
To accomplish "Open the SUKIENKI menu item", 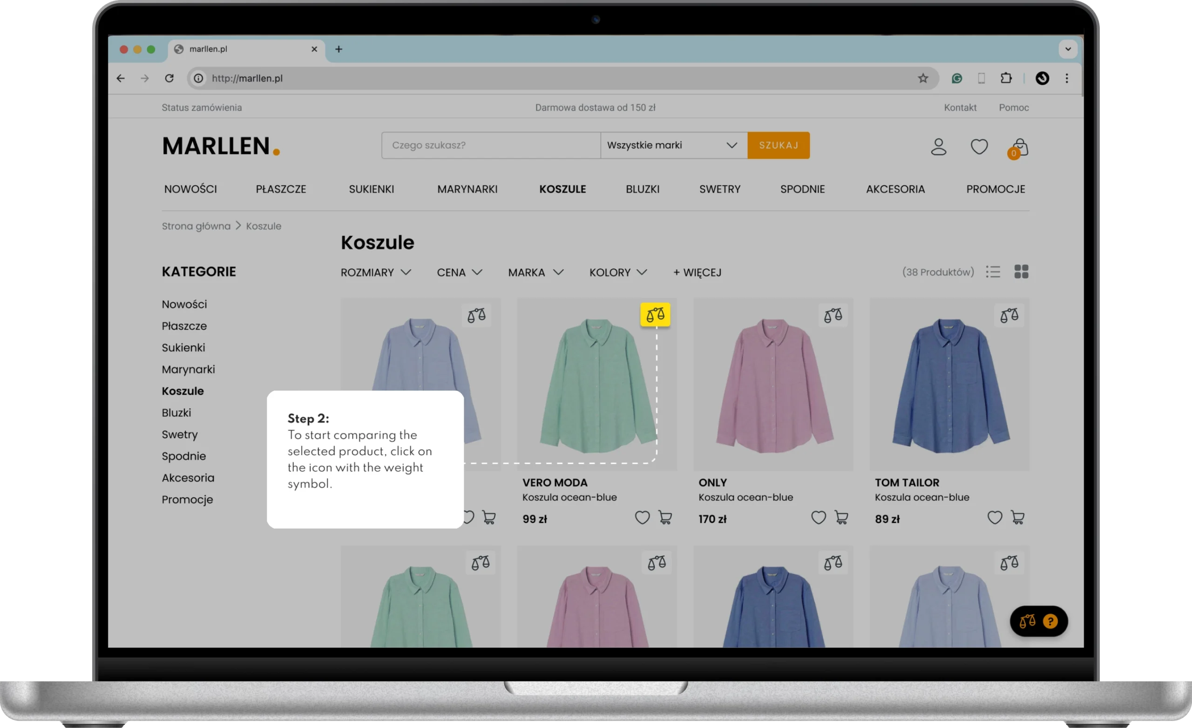I will coord(371,189).
